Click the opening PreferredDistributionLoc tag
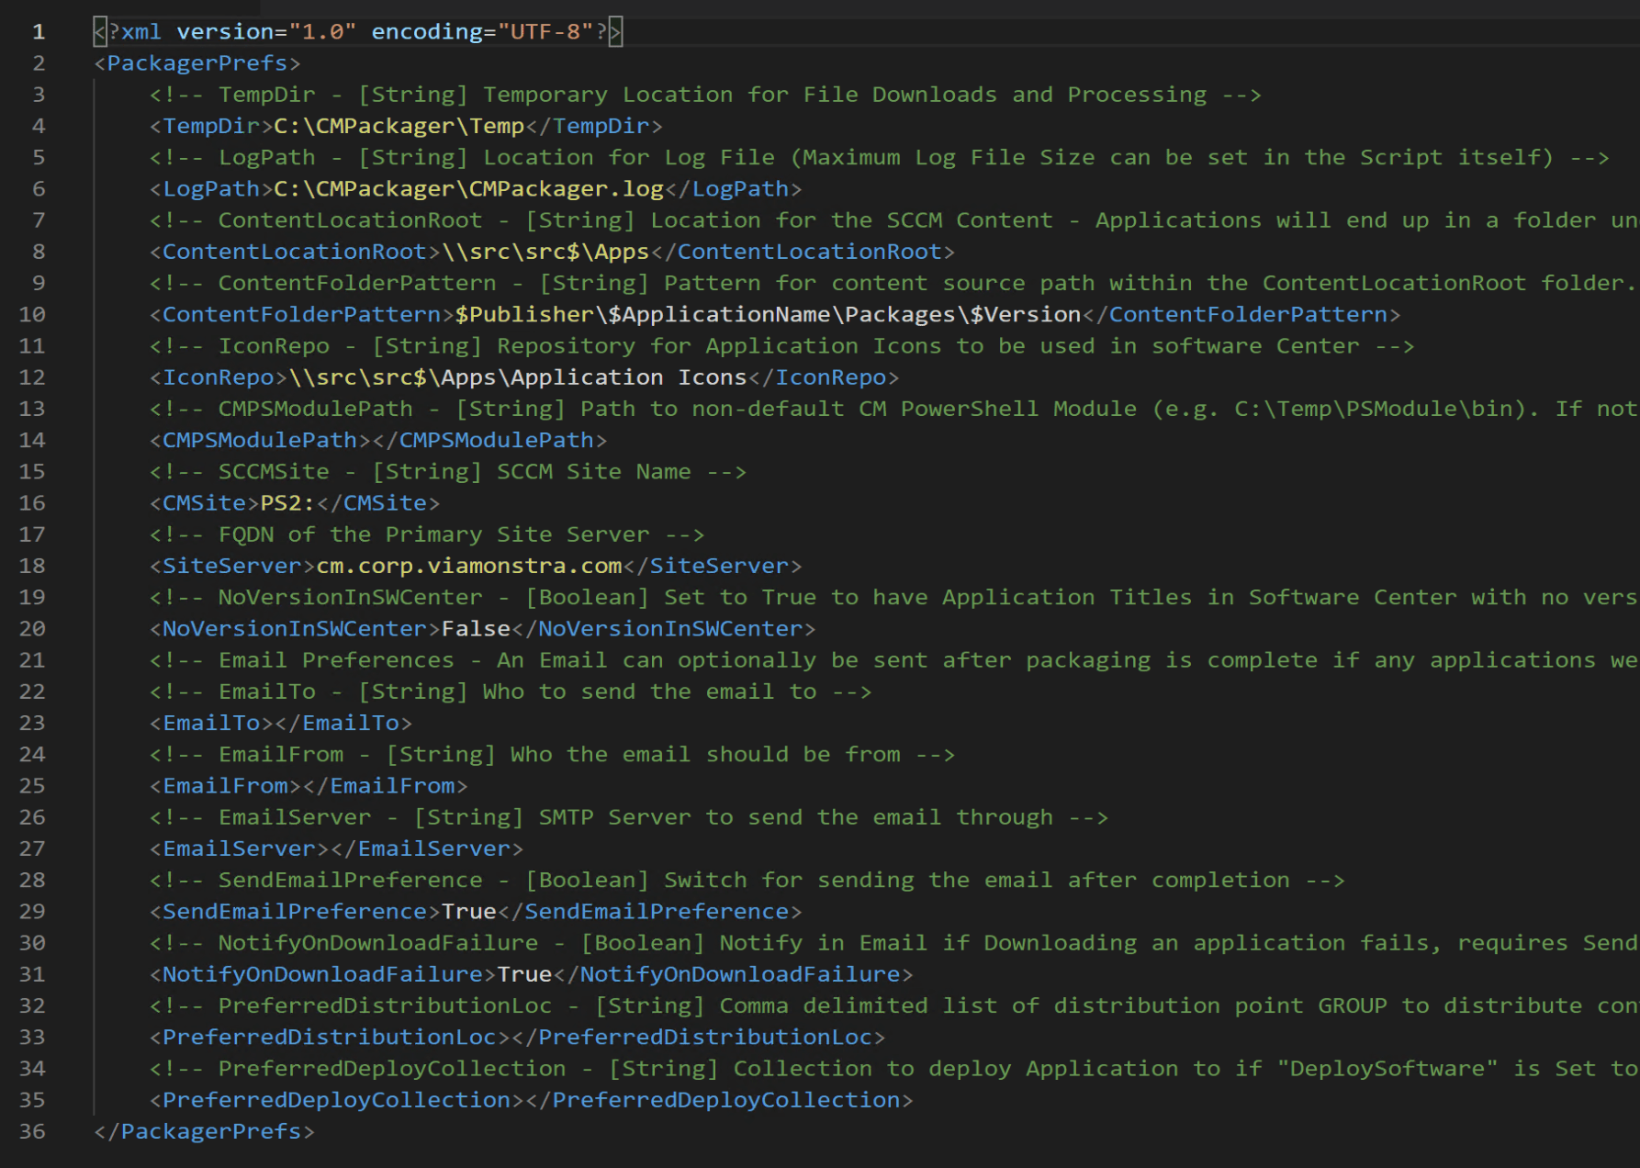 [329, 1038]
